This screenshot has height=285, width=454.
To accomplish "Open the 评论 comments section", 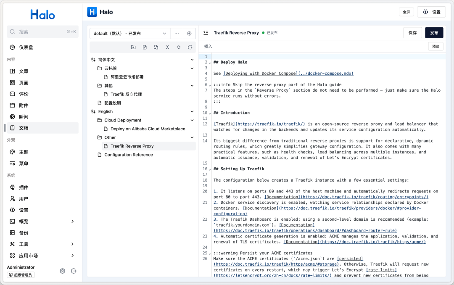I will (x=42, y=94).
